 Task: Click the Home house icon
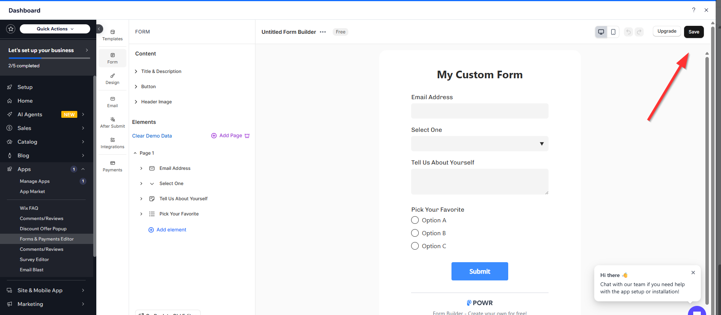10,101
